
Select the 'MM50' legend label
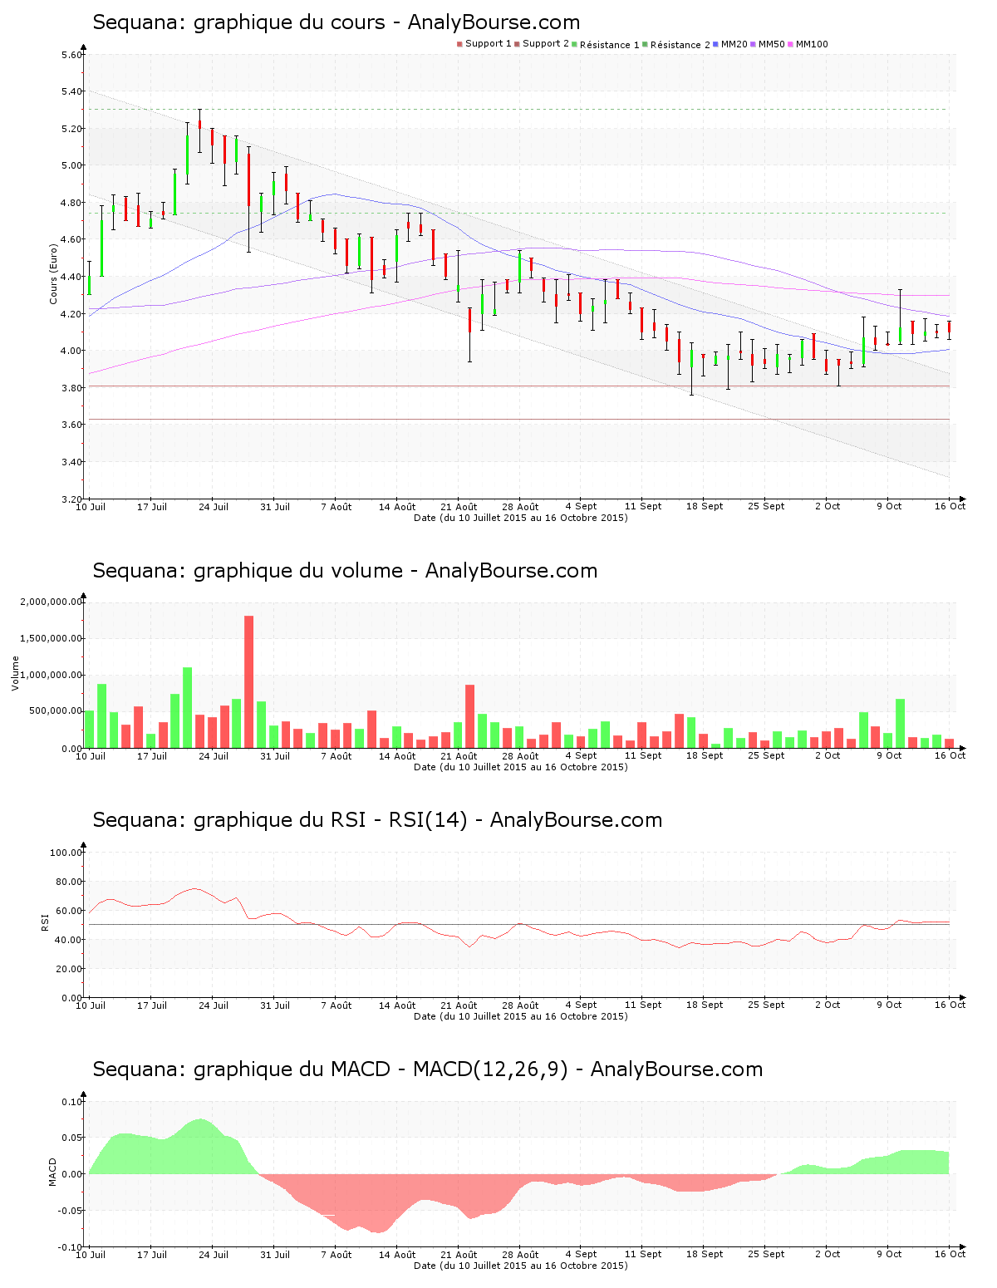coord(772,44)
